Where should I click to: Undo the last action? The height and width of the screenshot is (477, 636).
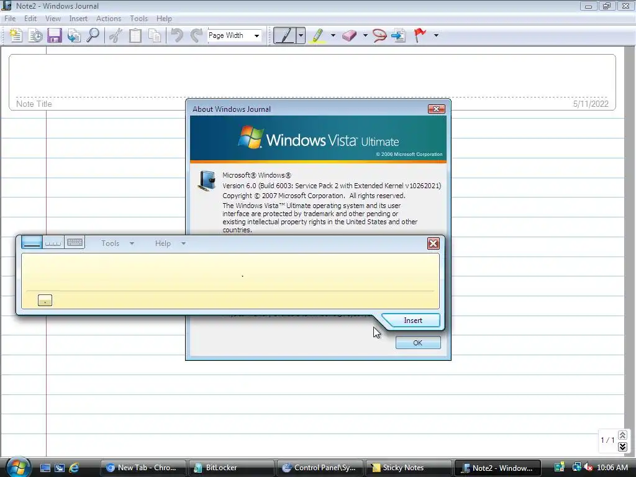click(177, 35)
